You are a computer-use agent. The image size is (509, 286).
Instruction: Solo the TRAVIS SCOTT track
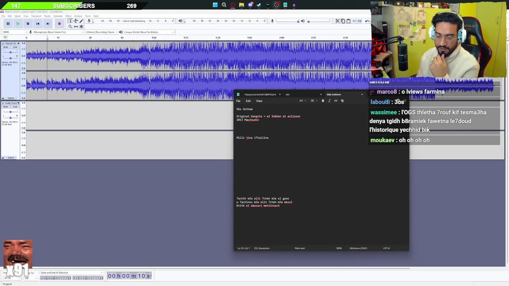[15, 47]
